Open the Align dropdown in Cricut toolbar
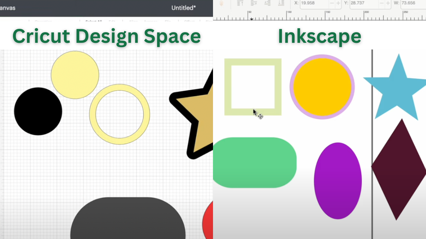426x239 pixels. tap(133, 21)
